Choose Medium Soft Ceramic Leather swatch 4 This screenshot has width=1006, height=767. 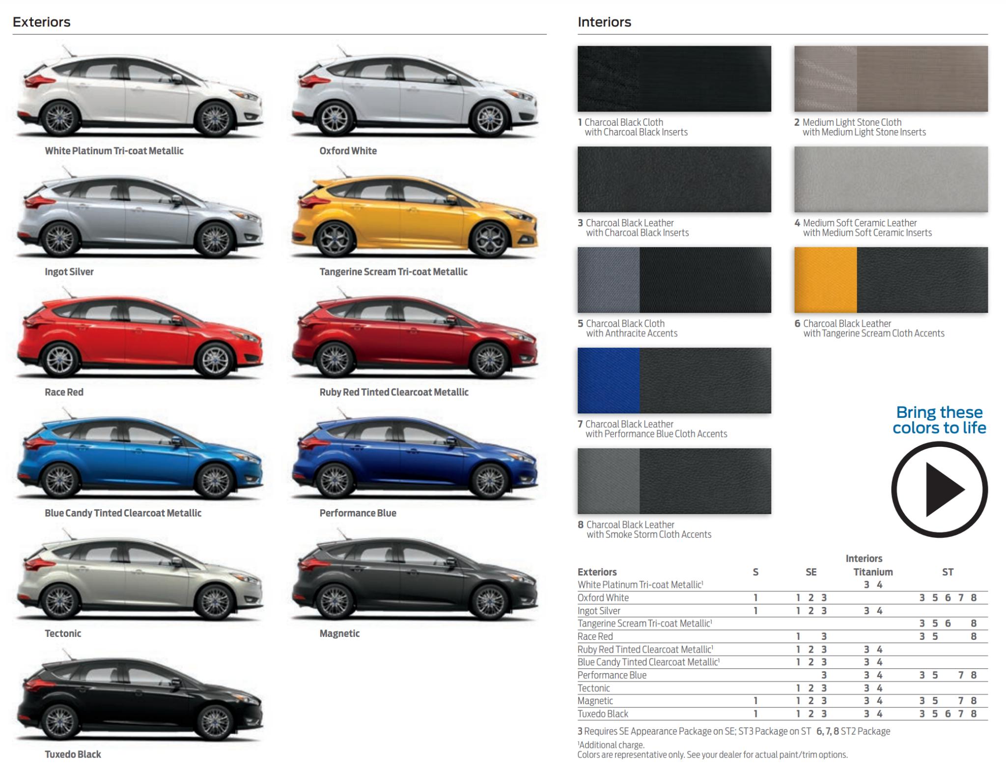[891, 179]
